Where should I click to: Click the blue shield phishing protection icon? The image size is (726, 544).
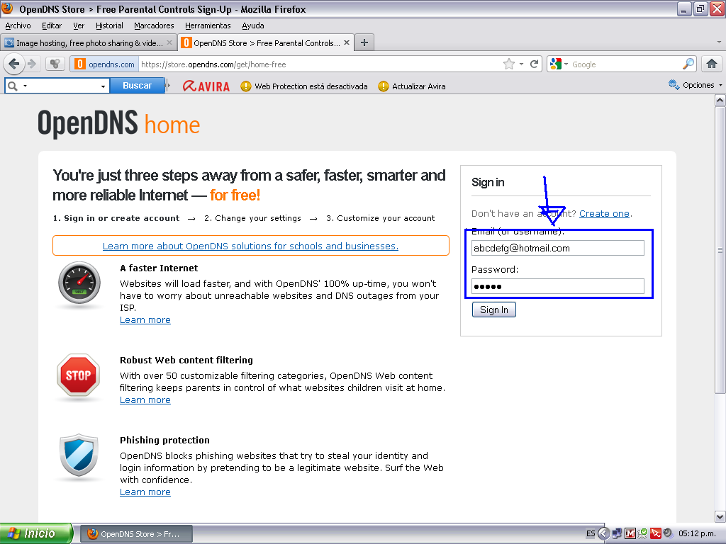point(79,455)
